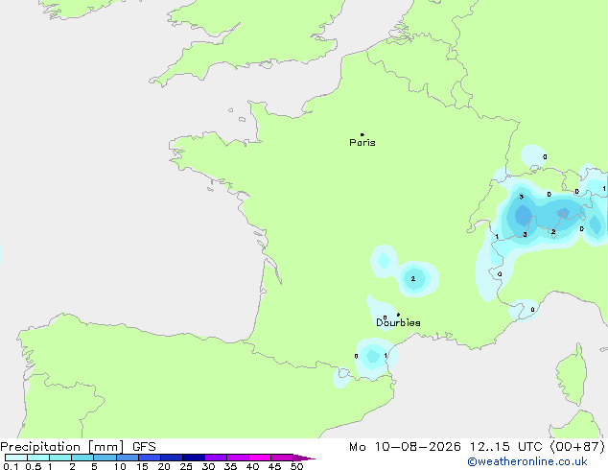Click the legend label '0.5'

point(33,466)
